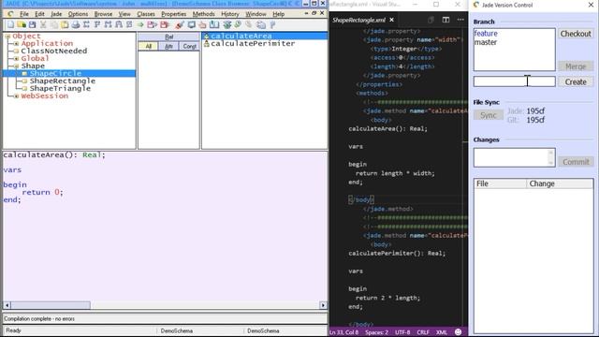
Task: Expand the Global class node
Action: (x=16, y=58)
